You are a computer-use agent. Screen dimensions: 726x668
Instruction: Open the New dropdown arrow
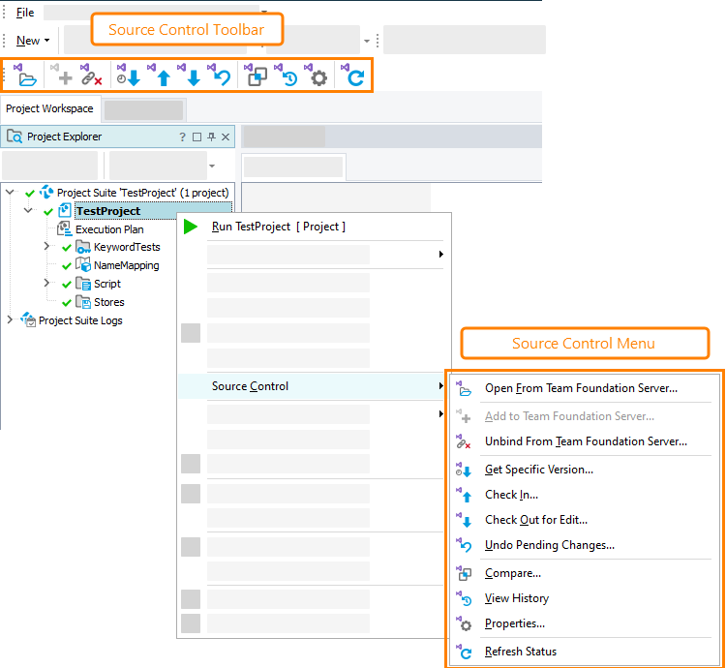[46, 41]
